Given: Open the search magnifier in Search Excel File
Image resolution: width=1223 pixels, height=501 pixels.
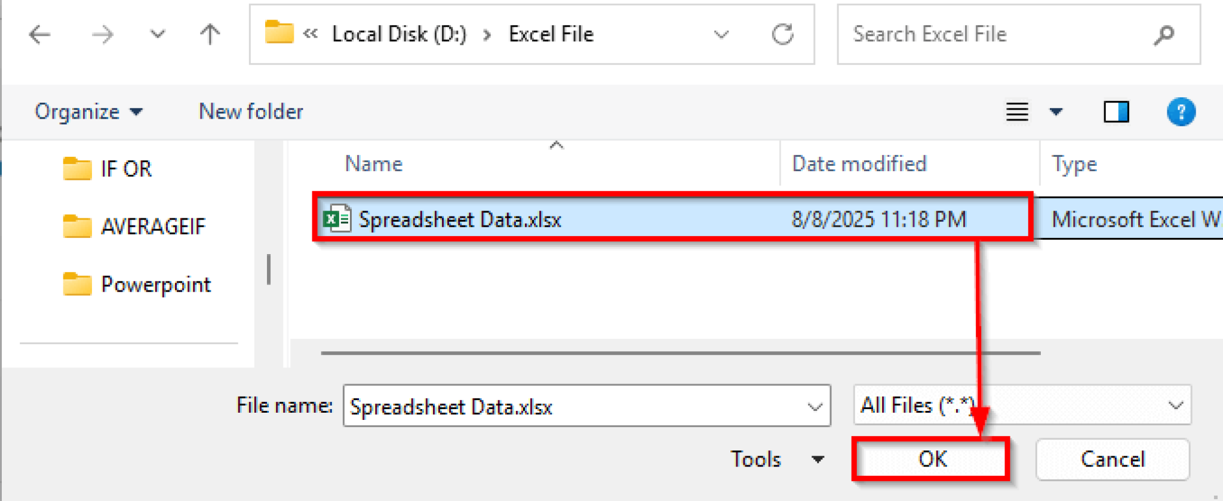Looking at the screenshot, I should pyautogui.click(x=1163, y=34).
